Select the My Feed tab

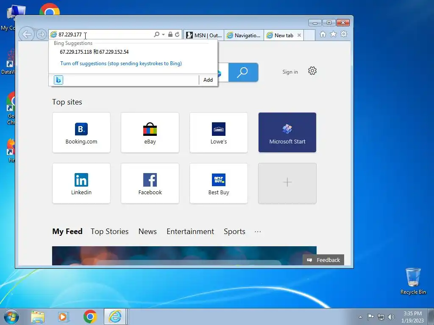click(x=67, y=231)
